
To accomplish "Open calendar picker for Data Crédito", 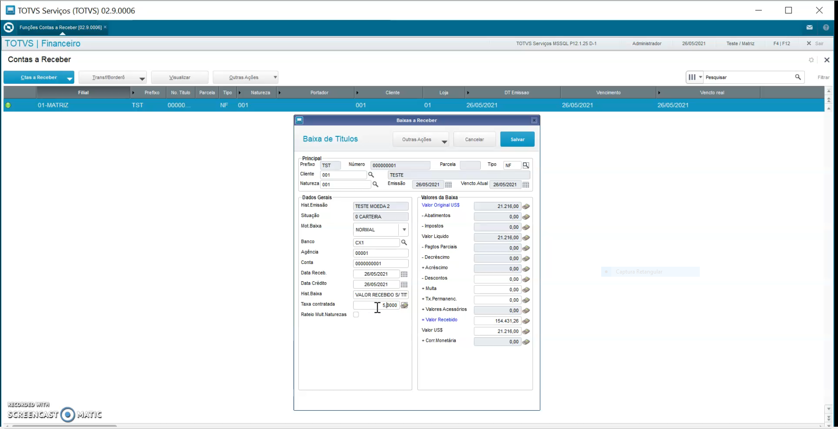I will pyautogui.click(x=404, y=284).
